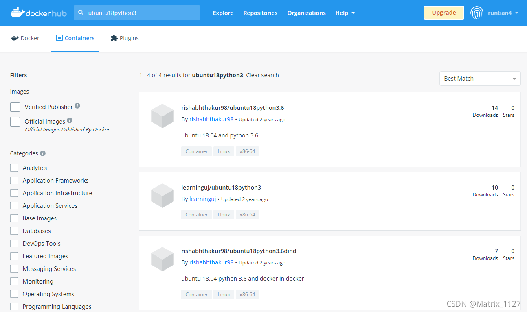Click the Clear search link
This screenshot has width=527, height=312.
pos(262,75)
